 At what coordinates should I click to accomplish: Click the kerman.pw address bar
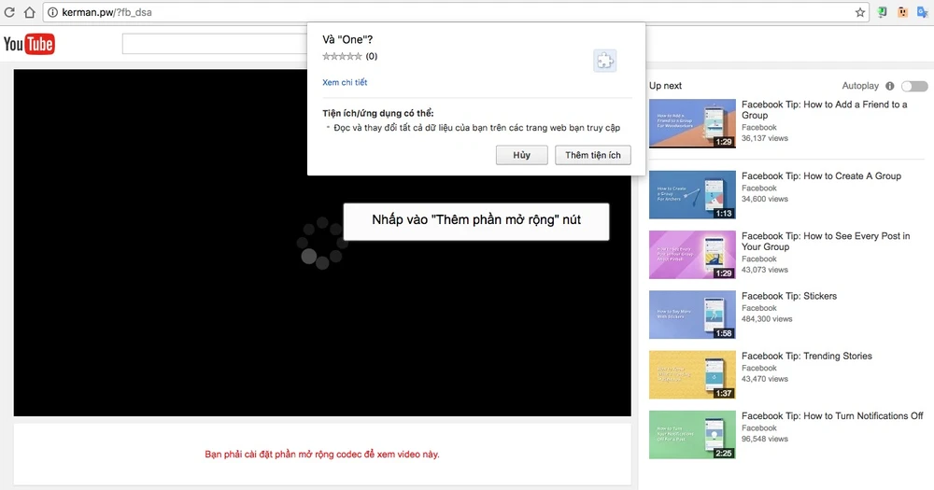point(456,12)
